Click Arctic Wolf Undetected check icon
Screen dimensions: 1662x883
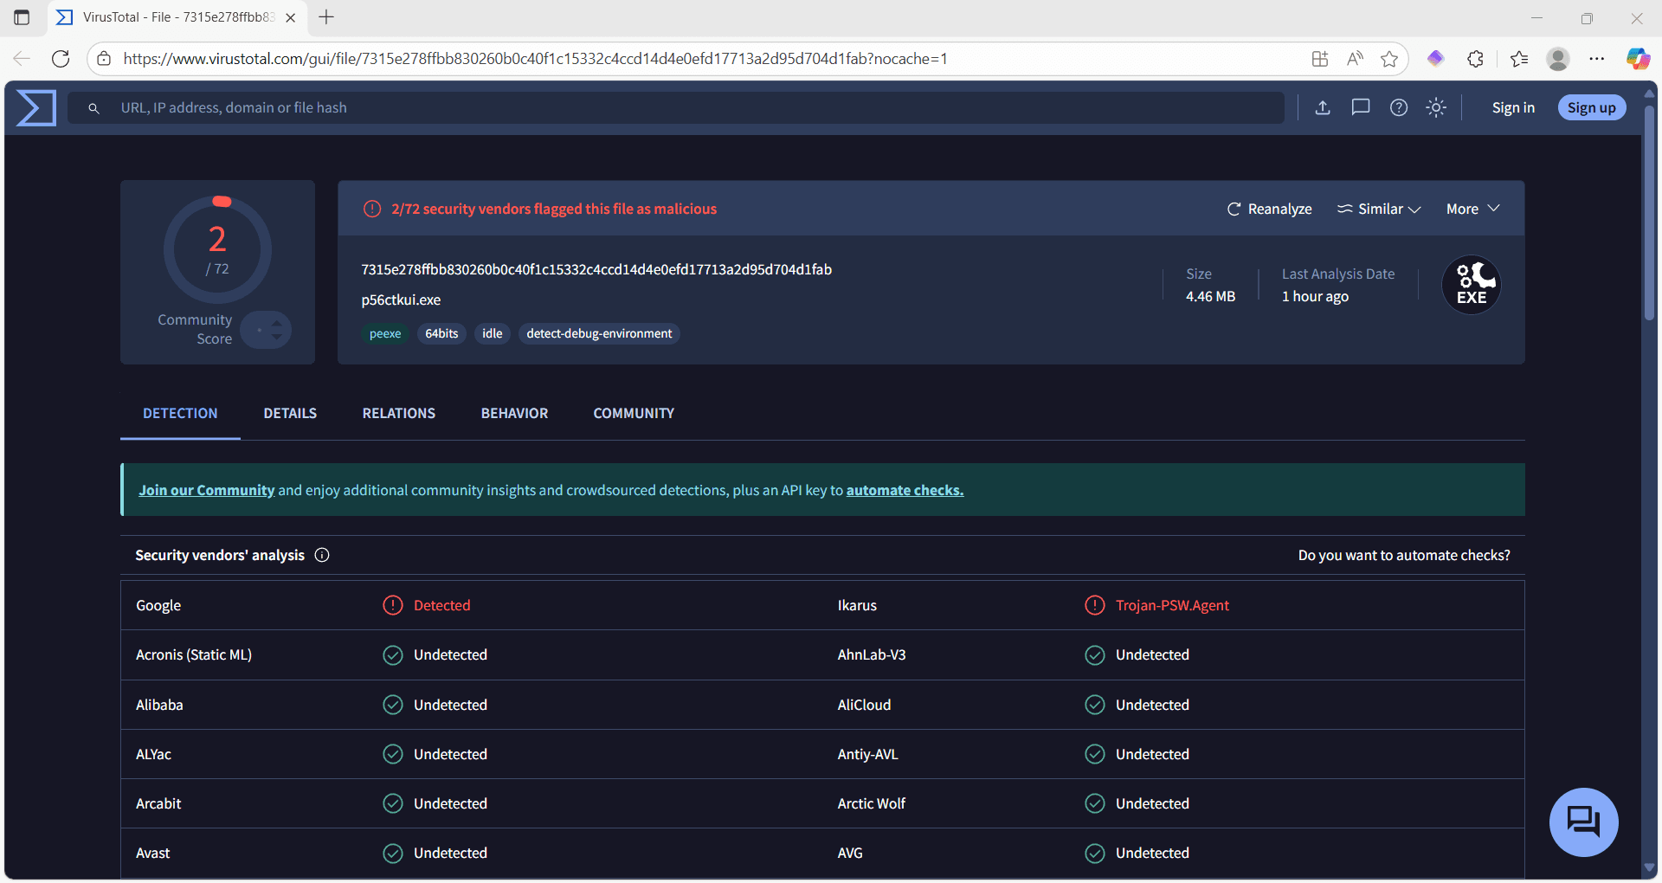coord(1095,803)
